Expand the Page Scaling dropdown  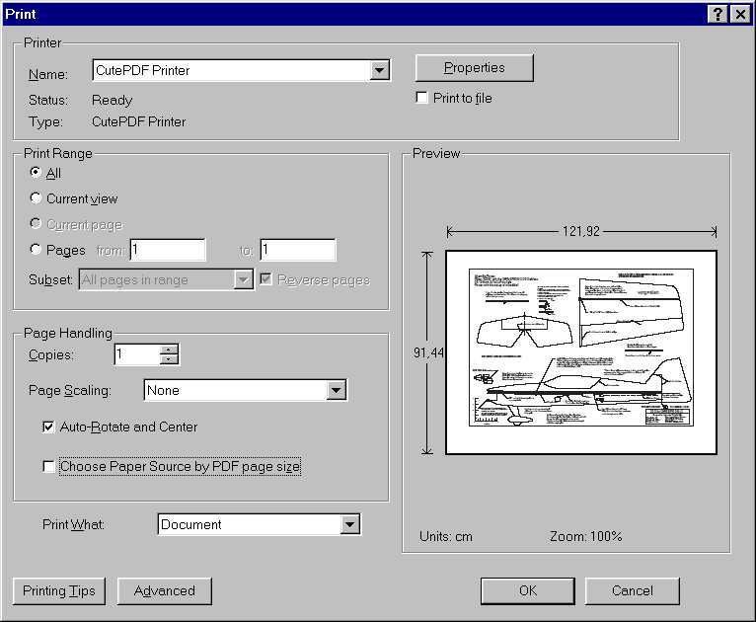[x=337, y=390]
